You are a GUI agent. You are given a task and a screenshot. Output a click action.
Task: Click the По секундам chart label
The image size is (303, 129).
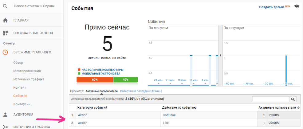pyautogui.click(x=234, y=28)
